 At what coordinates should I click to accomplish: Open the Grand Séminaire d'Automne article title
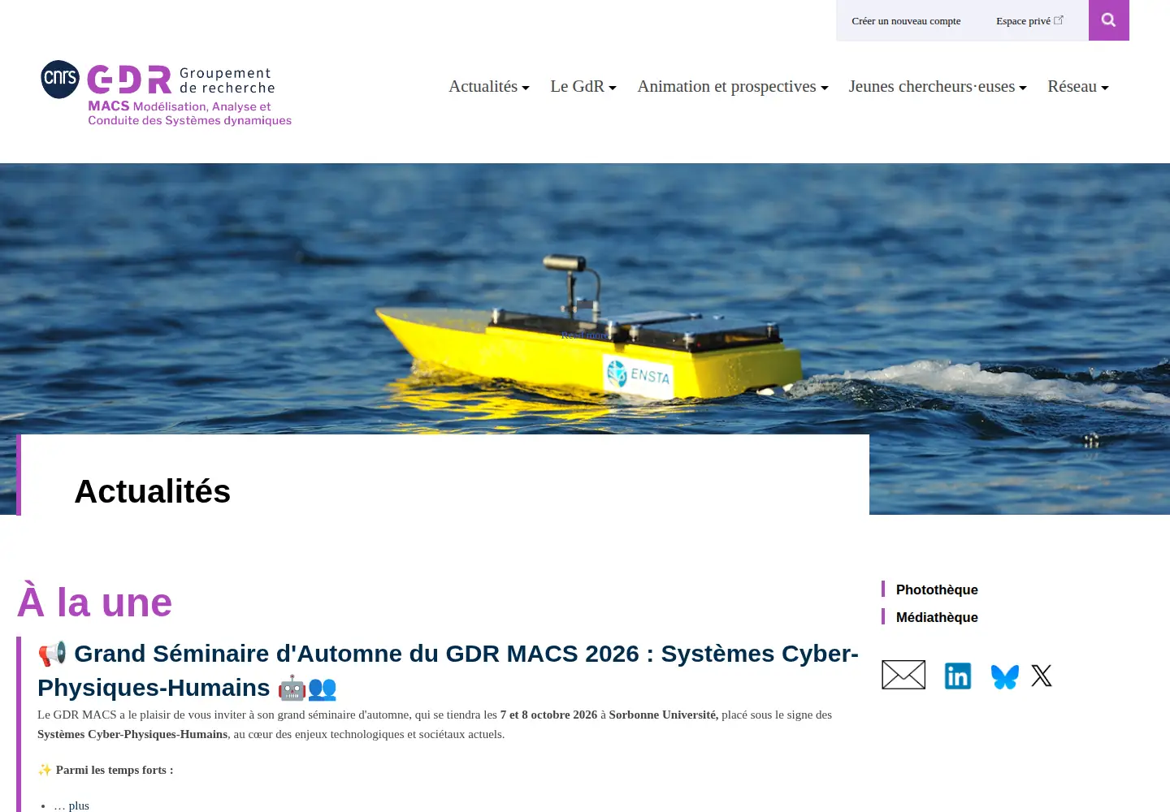coord(448,671)
